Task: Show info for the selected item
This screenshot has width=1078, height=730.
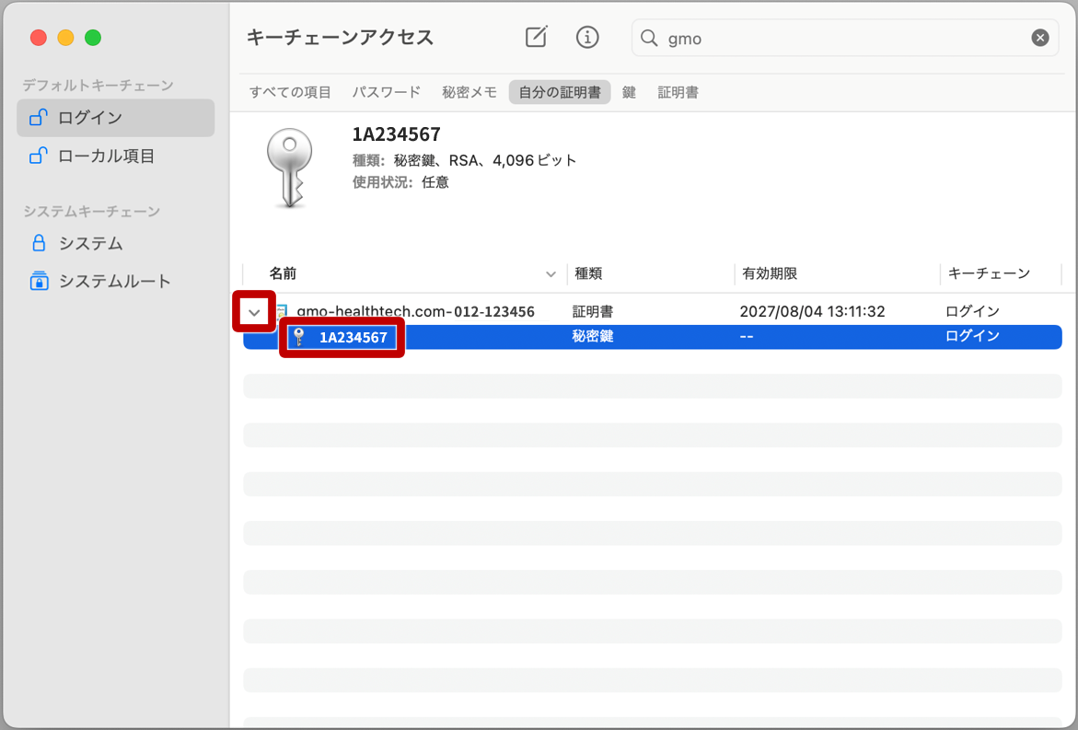Action: point(587,37)
